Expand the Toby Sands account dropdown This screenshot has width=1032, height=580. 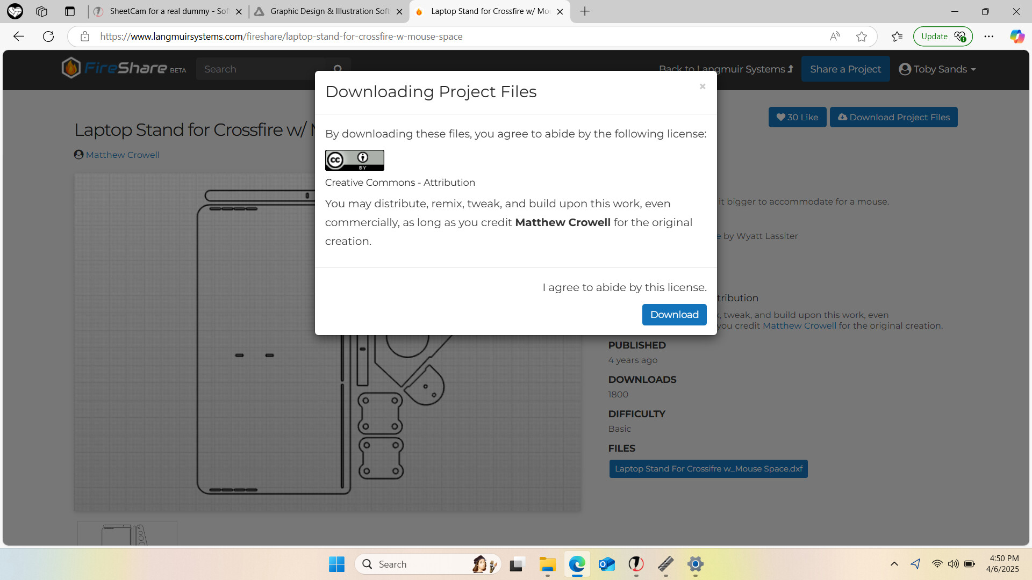937,69
